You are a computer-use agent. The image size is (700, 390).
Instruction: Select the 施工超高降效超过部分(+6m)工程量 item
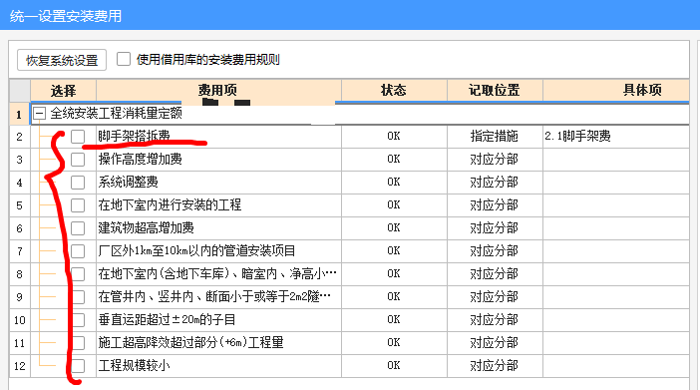click(190, 343)
